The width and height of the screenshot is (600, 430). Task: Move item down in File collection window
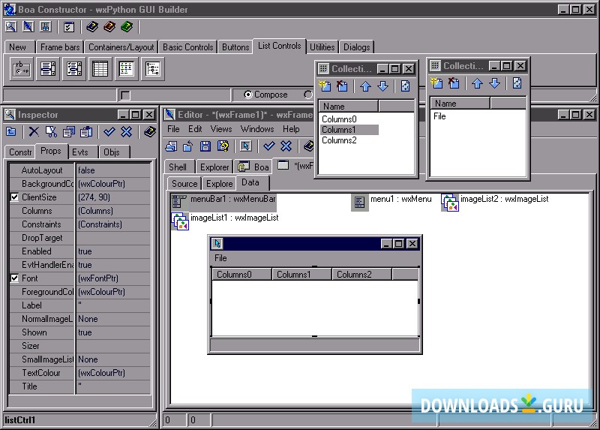click(x=495, y=83)
